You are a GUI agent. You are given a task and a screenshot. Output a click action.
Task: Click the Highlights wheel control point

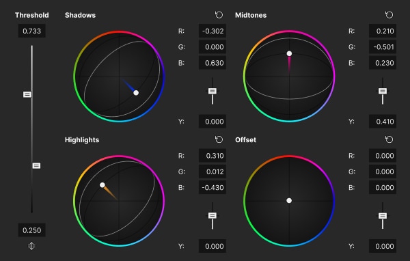(x=102, y=185)
